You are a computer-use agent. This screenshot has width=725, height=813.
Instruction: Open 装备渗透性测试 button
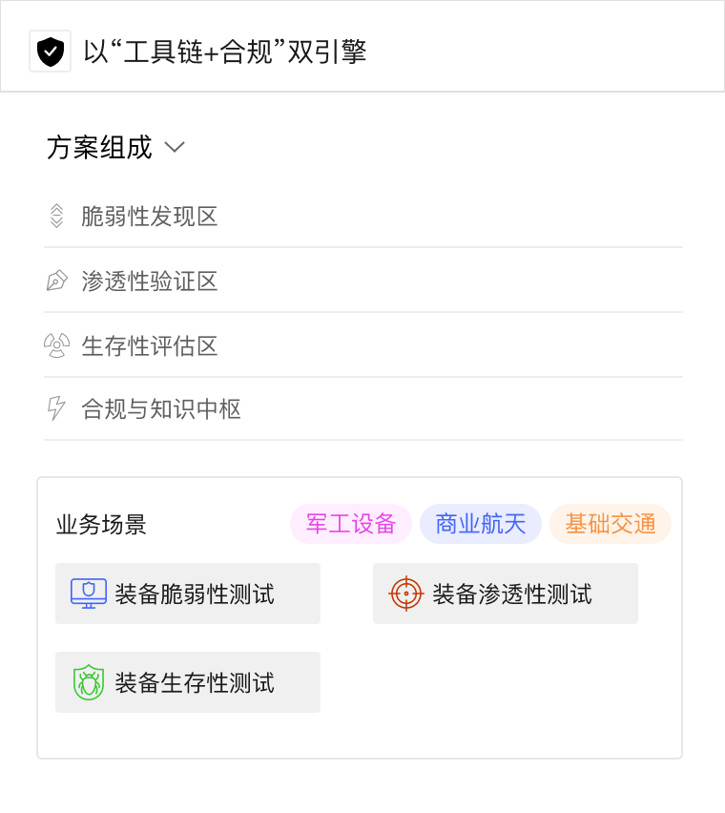(506, 594)
